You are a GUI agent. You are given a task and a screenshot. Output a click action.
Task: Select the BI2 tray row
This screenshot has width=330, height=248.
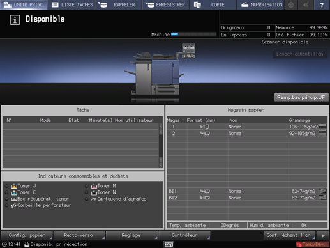(247, 198)
